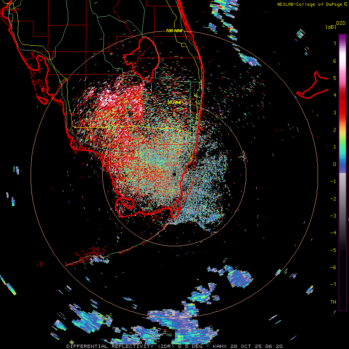The width and height of the screenshot is (349, 349).
Task: Click the 5 tick label on the color scale
Action: click(335, 78)
